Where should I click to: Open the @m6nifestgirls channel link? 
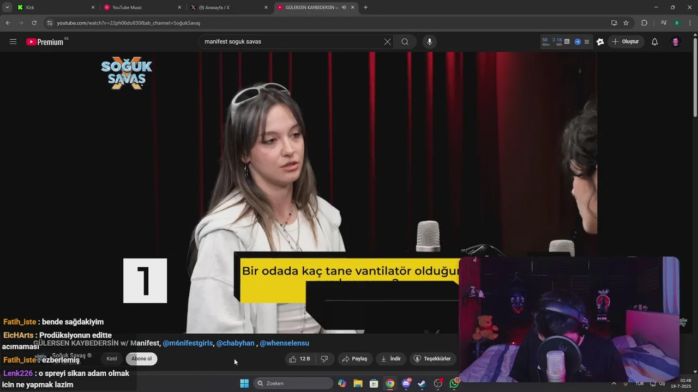188,343
